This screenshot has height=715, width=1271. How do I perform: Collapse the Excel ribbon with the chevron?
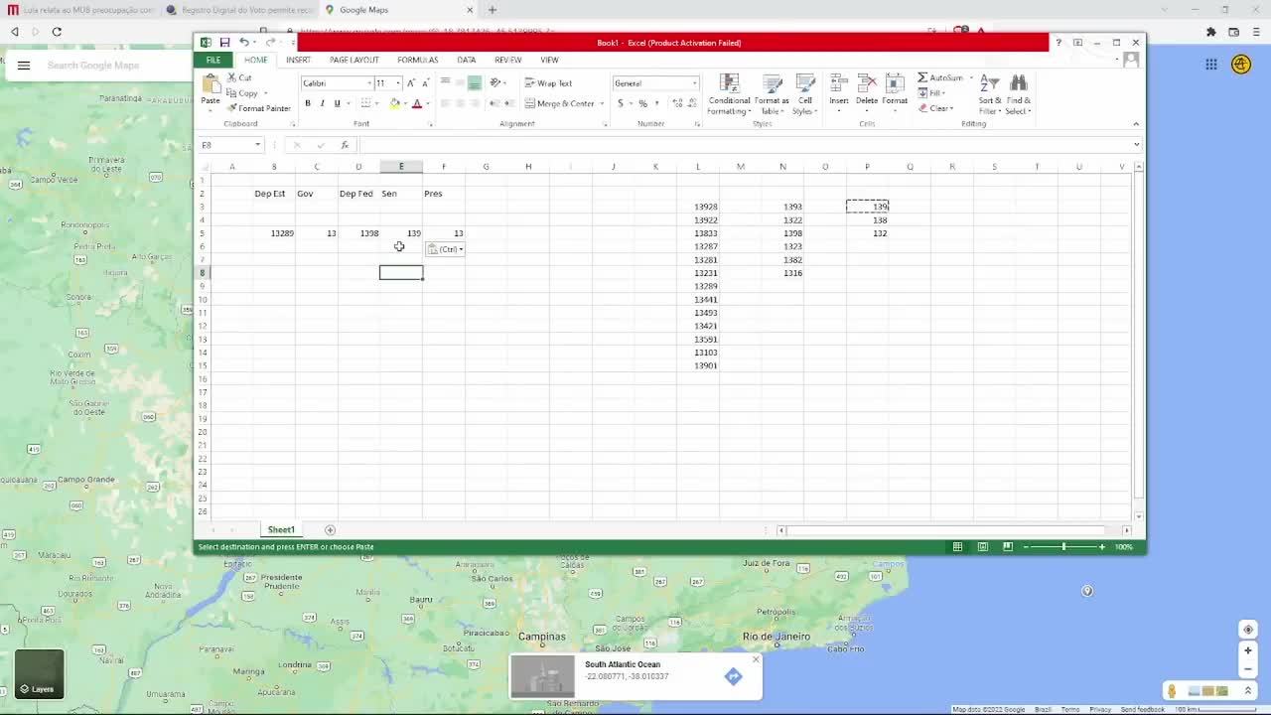click(x=1136, y=124)
